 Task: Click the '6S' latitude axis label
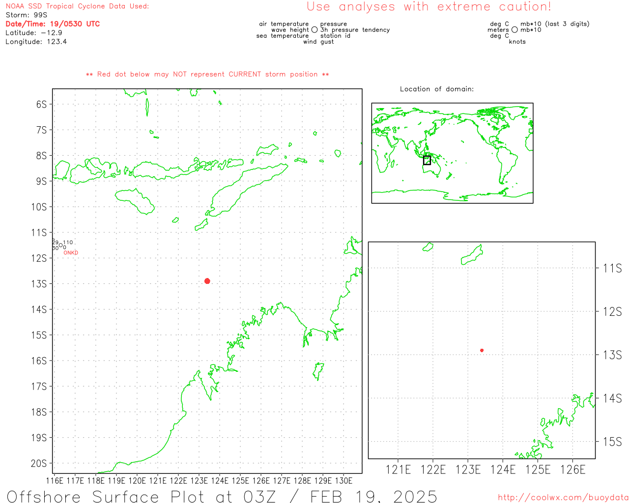tap(41, 104)
